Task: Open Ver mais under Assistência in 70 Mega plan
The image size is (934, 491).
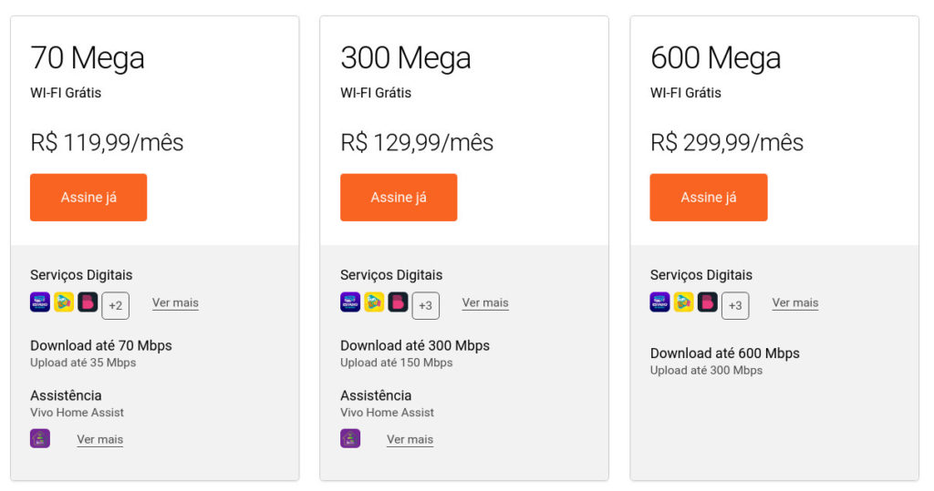Action: click(x=100, y=440)
